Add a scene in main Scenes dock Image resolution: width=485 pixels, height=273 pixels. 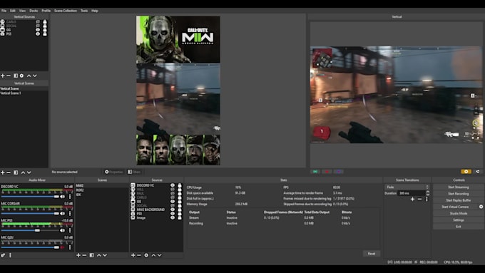click(x=78, y=255)
